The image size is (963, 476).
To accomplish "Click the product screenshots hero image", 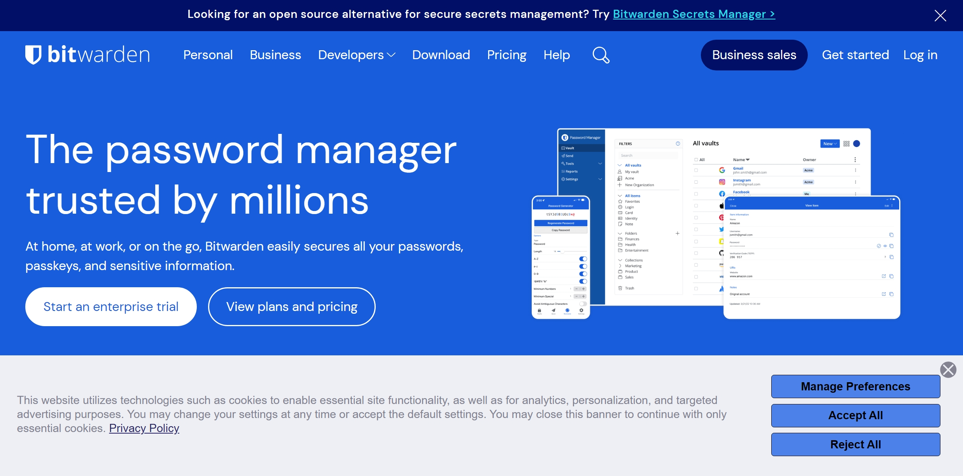I will [x=716, y=223].
